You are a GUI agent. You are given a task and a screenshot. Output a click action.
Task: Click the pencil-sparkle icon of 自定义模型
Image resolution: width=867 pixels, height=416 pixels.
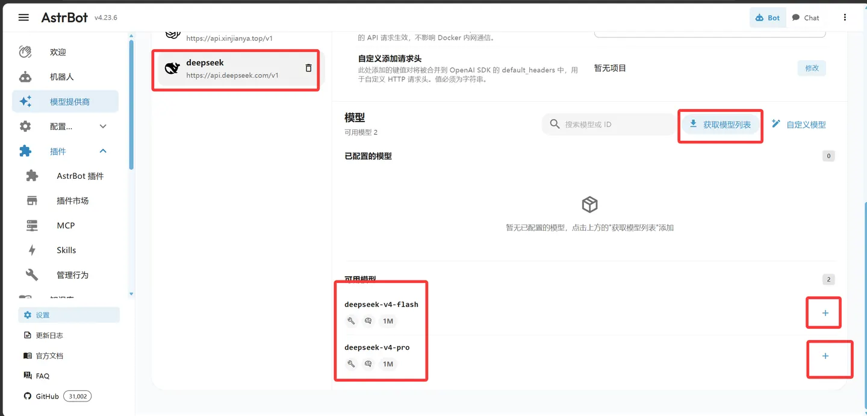tap(776, 124)
